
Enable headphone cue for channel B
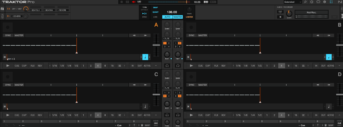(178, 66)
